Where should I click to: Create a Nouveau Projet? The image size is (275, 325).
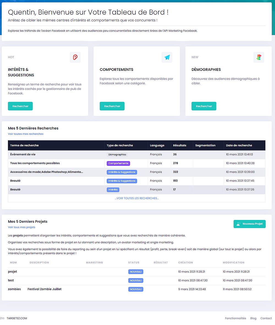(x=250, y=224)
